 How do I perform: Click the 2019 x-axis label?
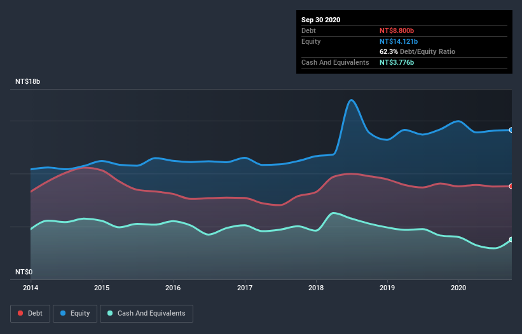click(x=387, y=288)
